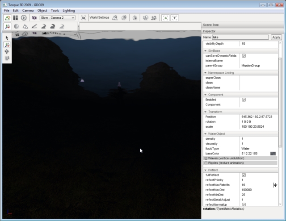This screenshot has width=286, height=221.
Task: Click the fit-selection icon left of World Settings
Action: pyautogui.click(x=83, y=17)
